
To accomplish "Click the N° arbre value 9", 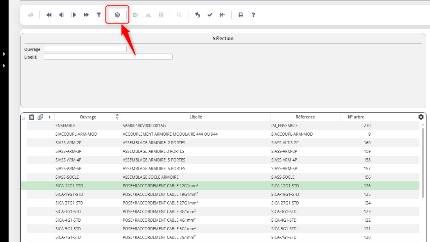I will point(369,134).
